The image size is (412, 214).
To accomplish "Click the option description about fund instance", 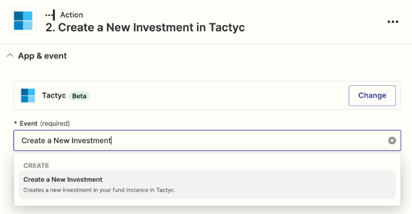I will 99,190.
